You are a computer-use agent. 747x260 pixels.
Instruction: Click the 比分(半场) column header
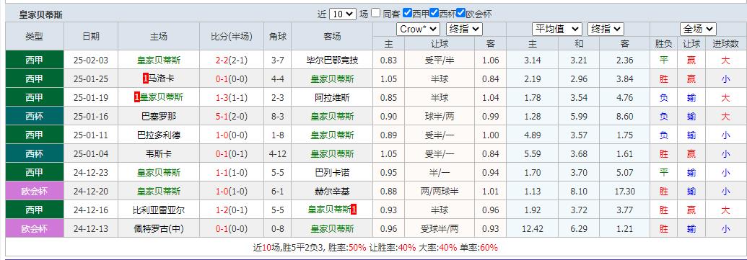coord(232,36)
